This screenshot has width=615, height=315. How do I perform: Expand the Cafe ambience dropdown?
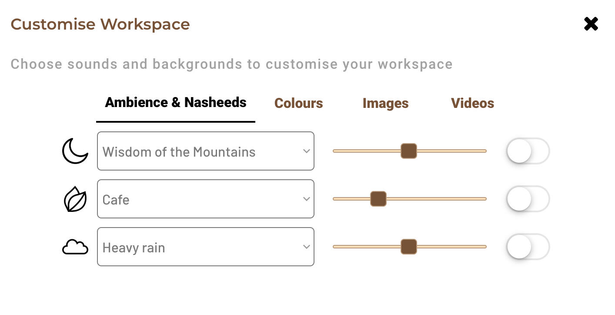point(205,199)
